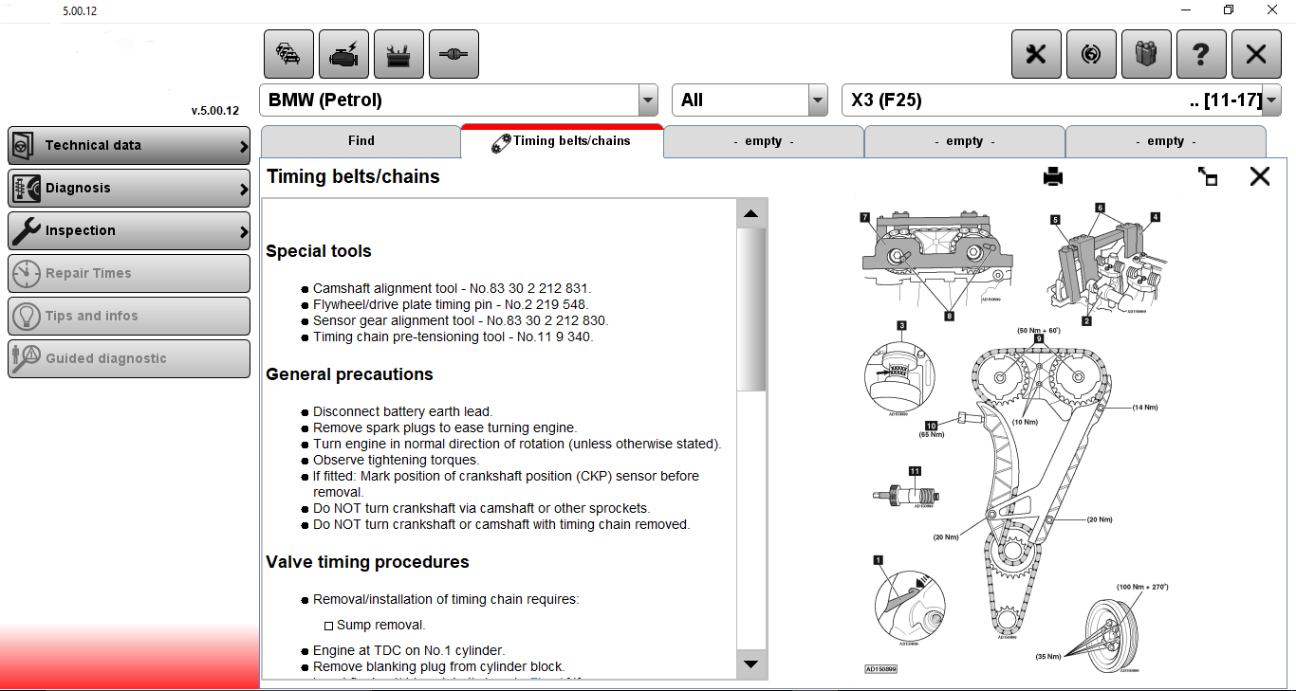Click 'Sump removal' sub-item
Viewport: 1296px width, 691px height.
coord(381,625)
